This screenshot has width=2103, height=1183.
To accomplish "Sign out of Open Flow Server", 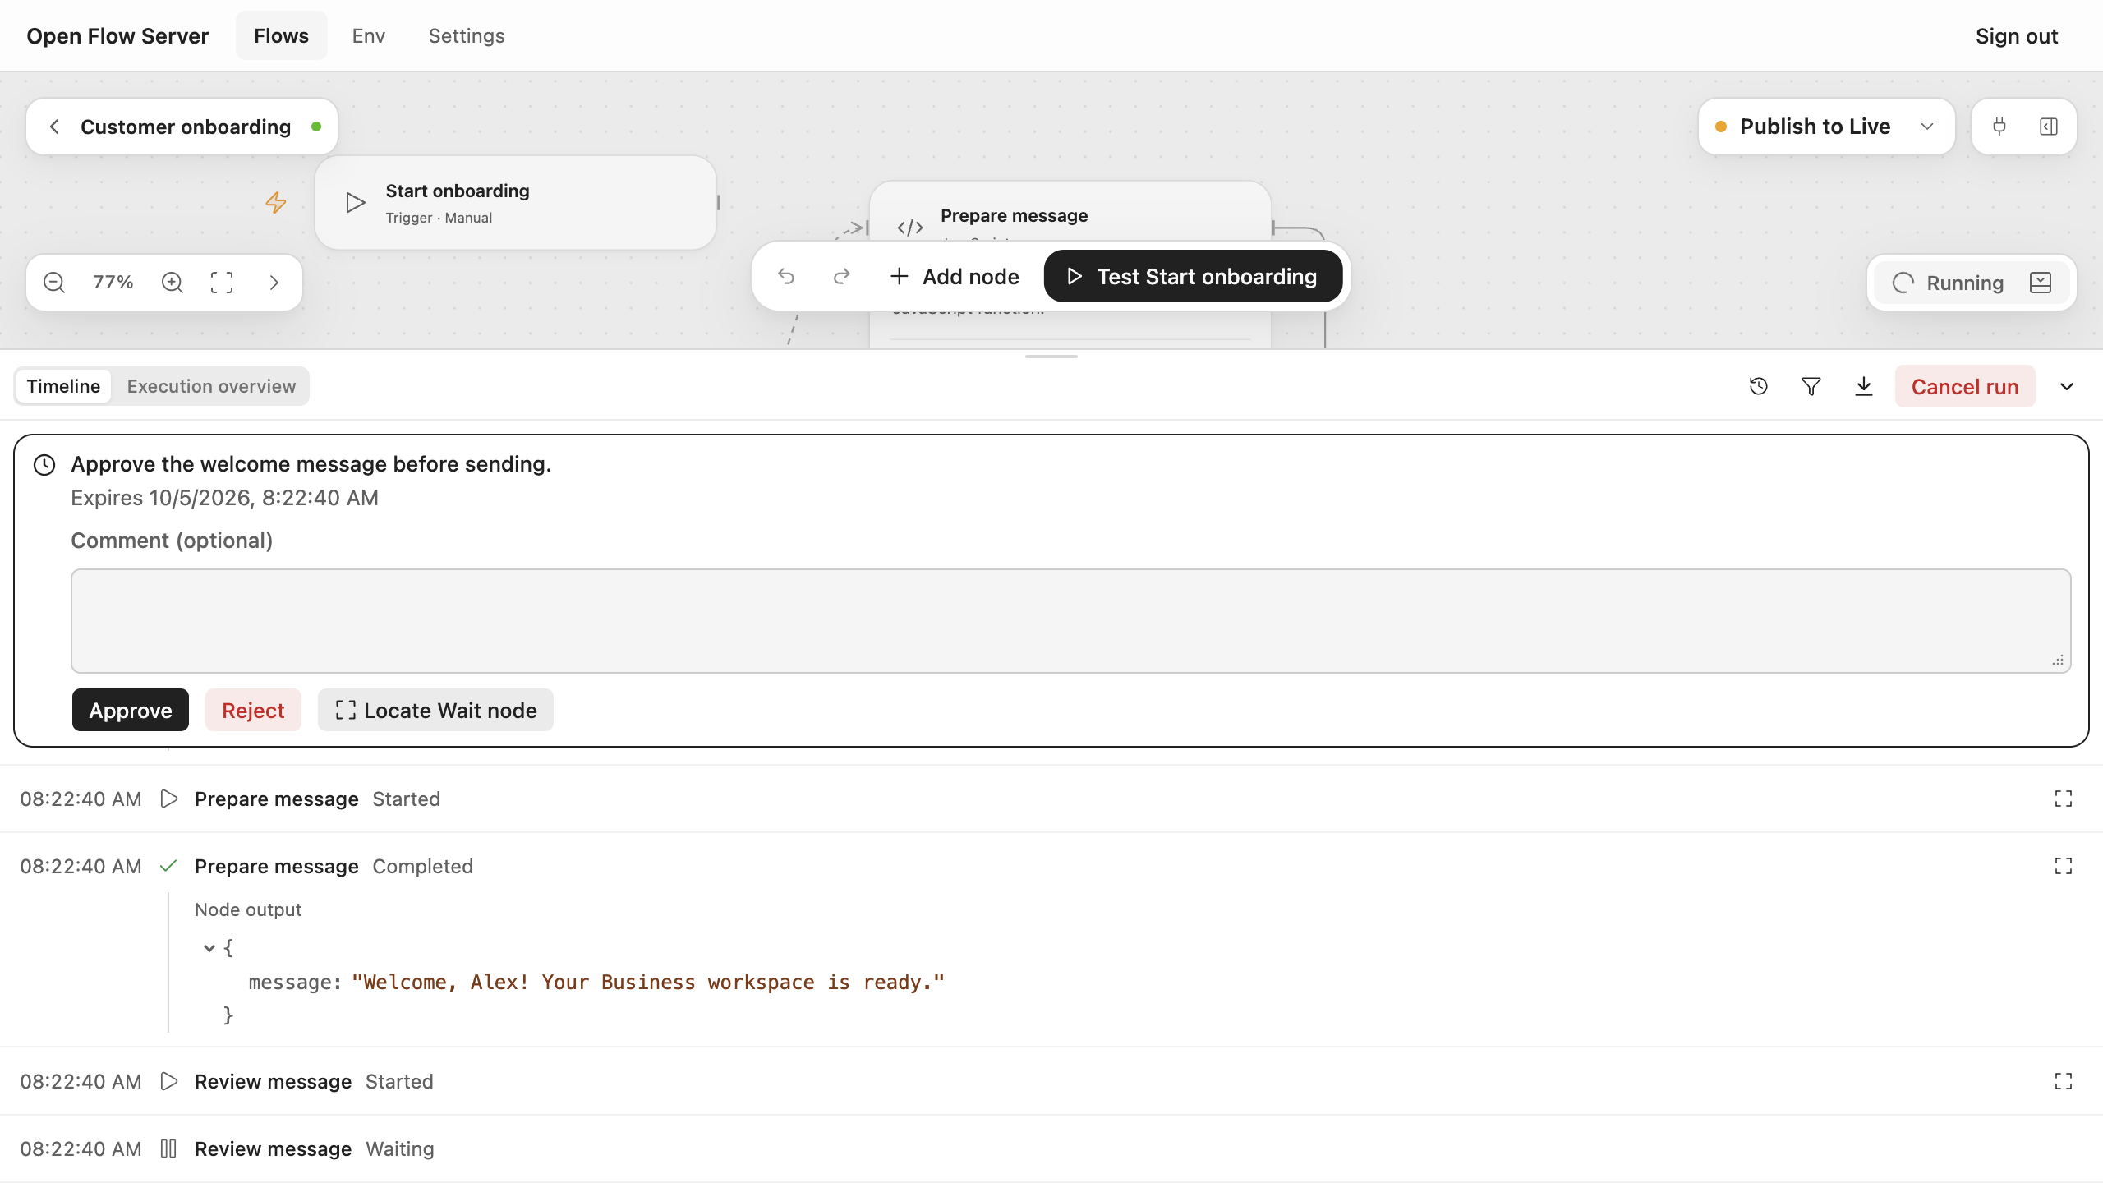I will pyautogui.click(x=2017, y=36).
